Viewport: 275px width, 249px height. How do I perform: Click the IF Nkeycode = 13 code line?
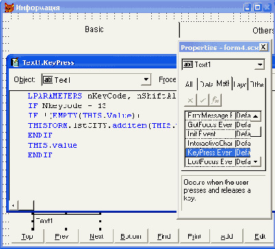click(x=67, y=106)
